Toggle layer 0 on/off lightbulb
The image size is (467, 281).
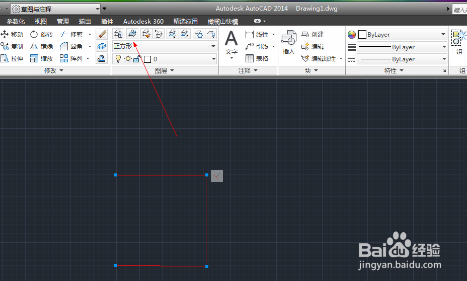[x=118, y=59]
